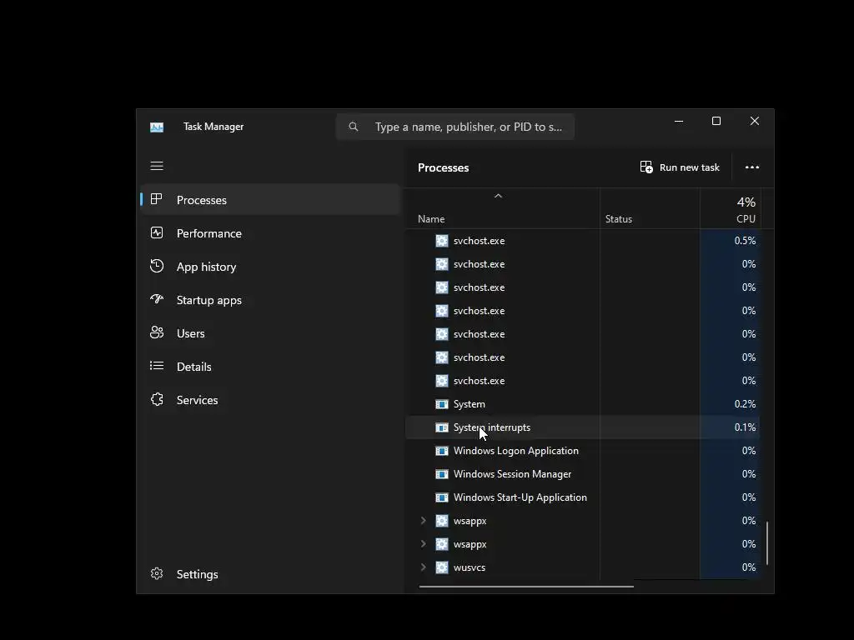854x640 pixels.
Task: Click the Windows Logon Application icon
Action: tap(442, 451)
